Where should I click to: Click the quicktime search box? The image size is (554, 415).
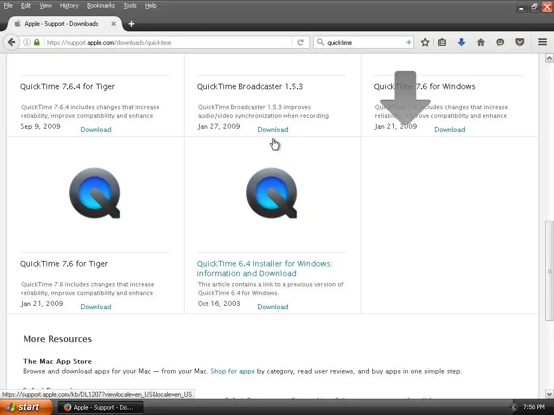coord(364,42)
